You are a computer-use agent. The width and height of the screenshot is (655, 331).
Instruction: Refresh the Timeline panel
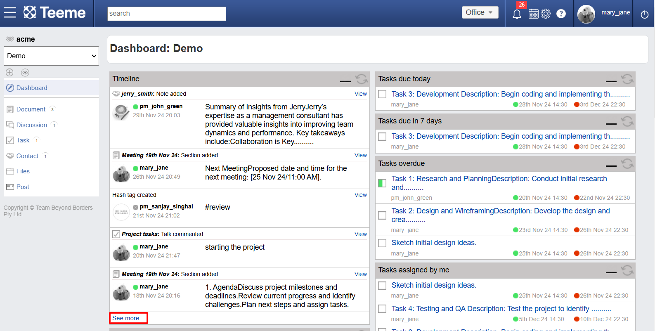click(362, 79)
